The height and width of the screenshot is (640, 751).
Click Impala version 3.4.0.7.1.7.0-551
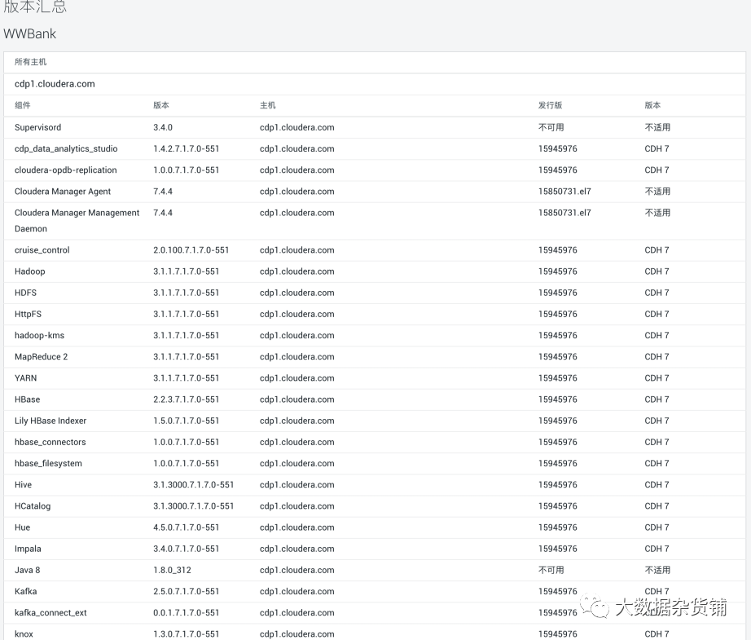pyautogui.click(x=187, y=549)
